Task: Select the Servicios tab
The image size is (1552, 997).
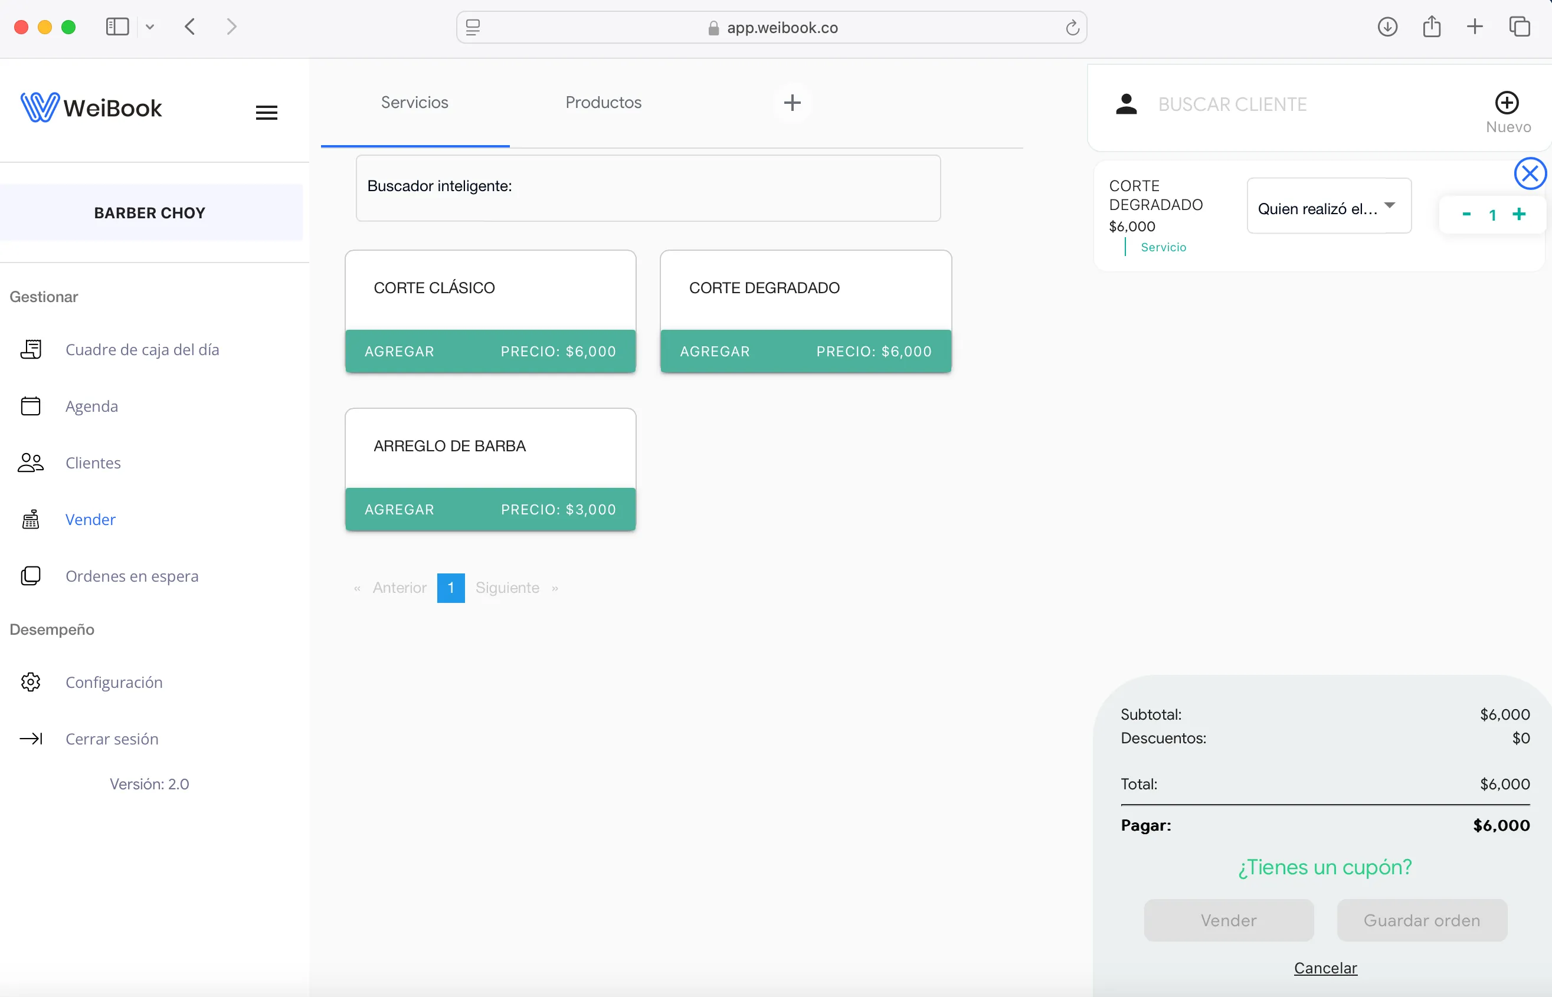Action: (414, 102)
